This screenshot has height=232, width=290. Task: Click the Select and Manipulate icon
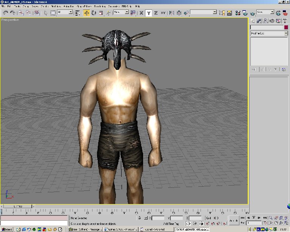(x=108, y=13)
